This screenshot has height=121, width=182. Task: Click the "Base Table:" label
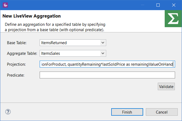(17, 43)
